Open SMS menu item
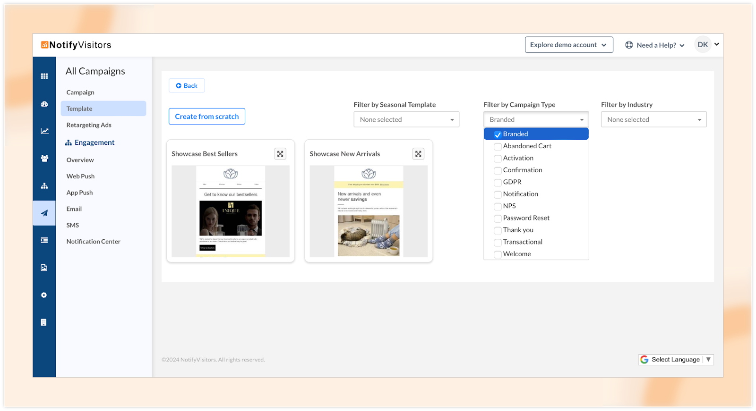Viewport: 756px width, 411px height. pos(73,226)
